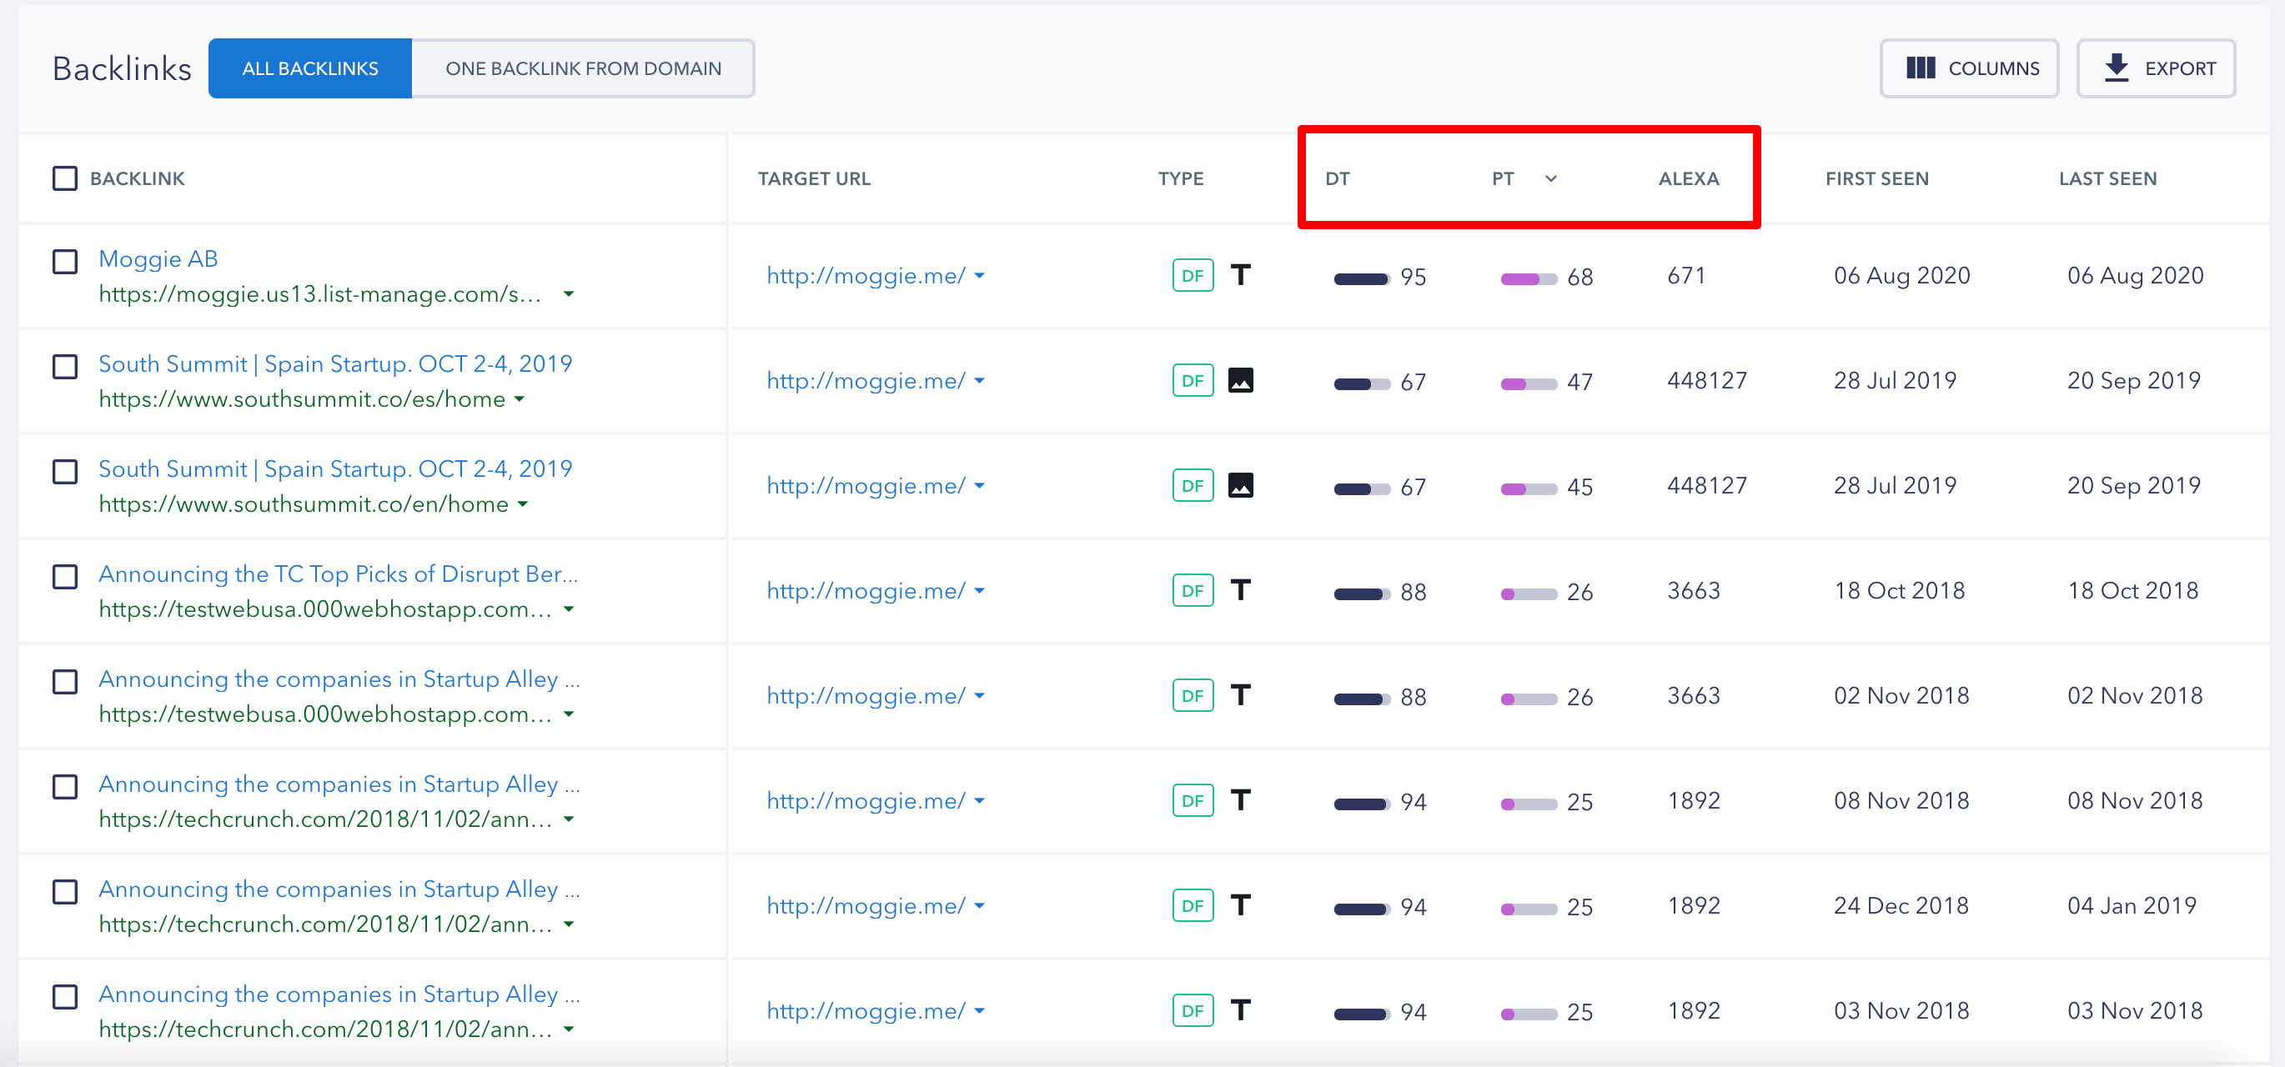Click the TARGET URL column header
Image resolution: width=2285 pixels, height=1067 pixels.
tap(813, 178)
